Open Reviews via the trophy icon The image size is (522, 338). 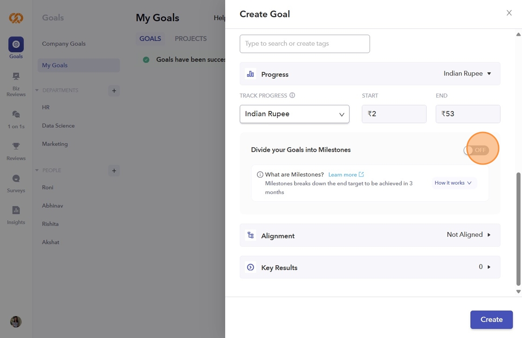[16, 146]
